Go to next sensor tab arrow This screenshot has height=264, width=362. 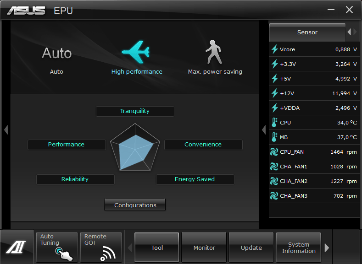click(x=355, y=32)
